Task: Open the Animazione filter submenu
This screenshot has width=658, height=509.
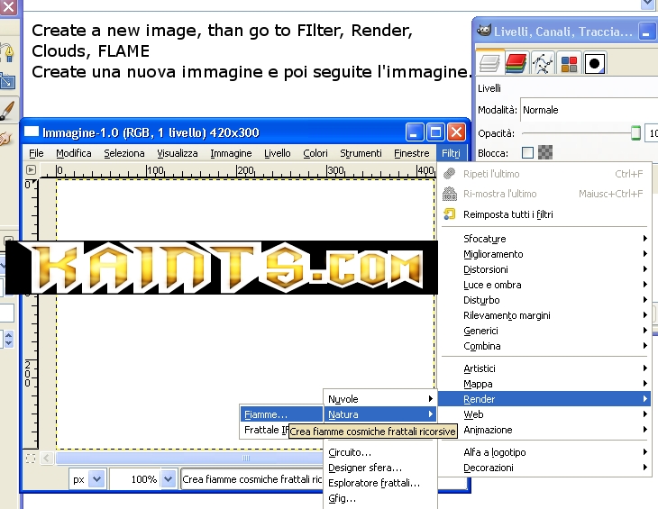Action: (x=545, y=430)
